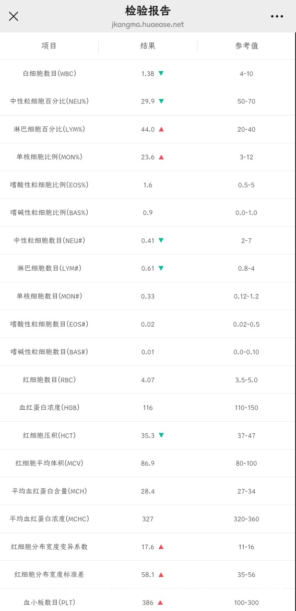Click the 检验报告 page title
This screenshot has width=296, height=611.
point(148,10)
